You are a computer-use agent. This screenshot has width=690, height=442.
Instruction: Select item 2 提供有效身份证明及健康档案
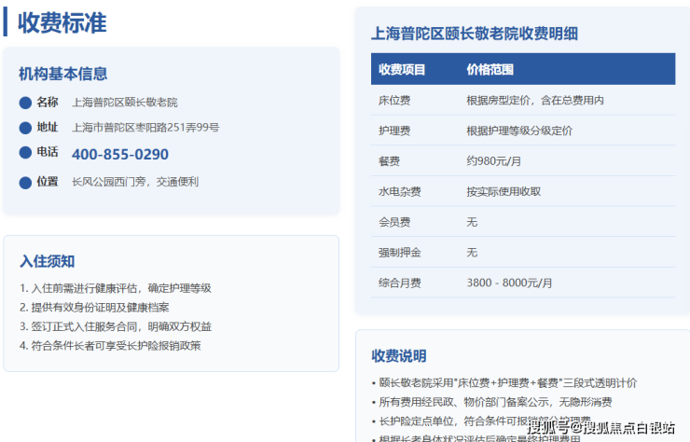point(94,308)
